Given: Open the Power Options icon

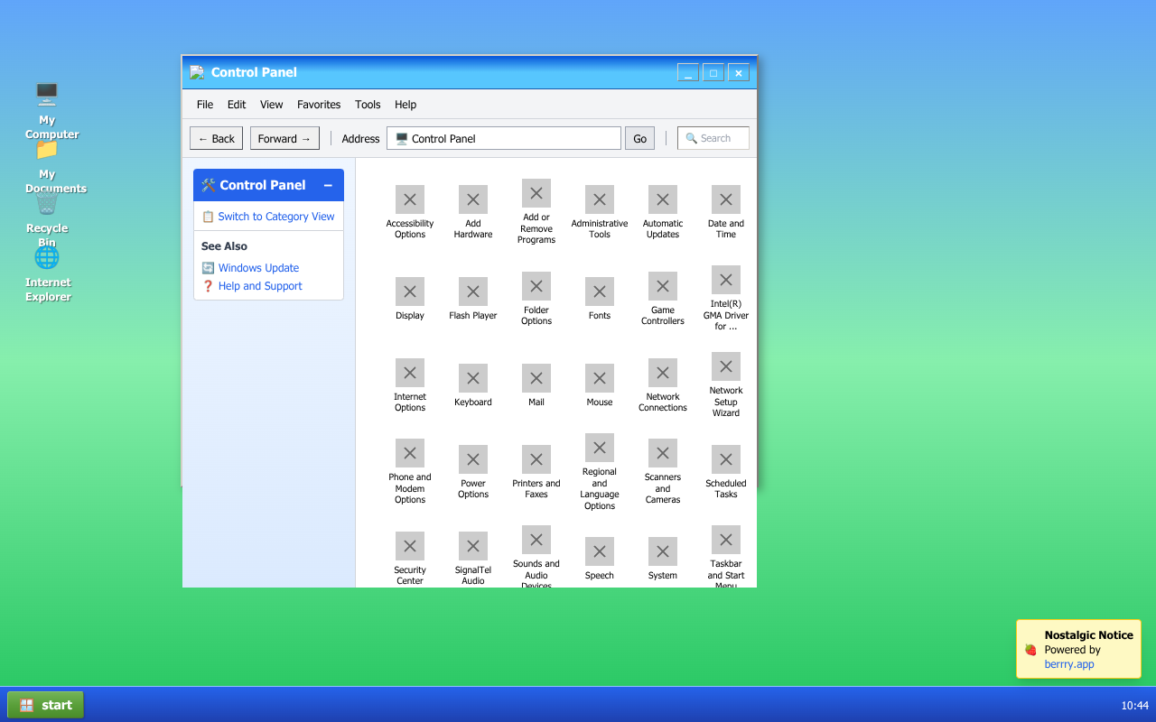Looking at the screenshot, I should click(x=472, y=458).
